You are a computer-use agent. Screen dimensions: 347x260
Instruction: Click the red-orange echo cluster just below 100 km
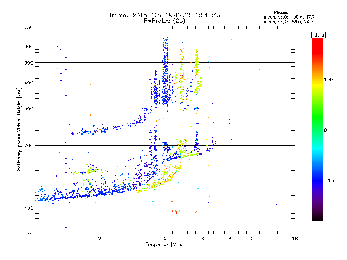[x=177, y=211]
